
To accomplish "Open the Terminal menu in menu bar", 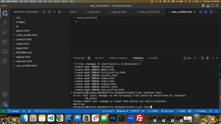I will (57, 1).
